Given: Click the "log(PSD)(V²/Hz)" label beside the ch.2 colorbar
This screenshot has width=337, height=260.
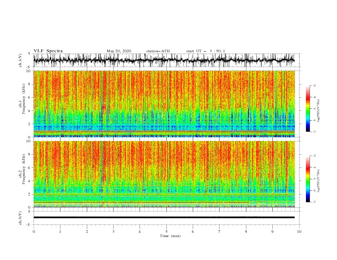Looking at the screenshot, I should tap(319, 181).
